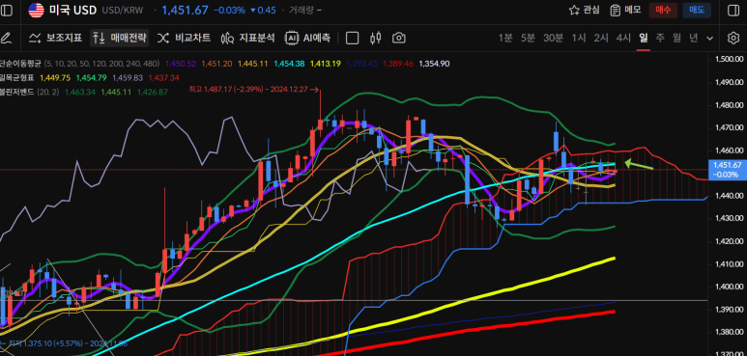Toggle the left sidebar panel icon
Screen dimensions: 747x356
point(7,10)
